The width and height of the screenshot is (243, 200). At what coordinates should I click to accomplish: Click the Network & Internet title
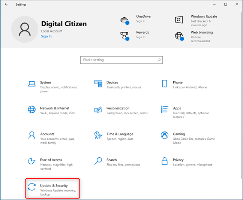55,108
